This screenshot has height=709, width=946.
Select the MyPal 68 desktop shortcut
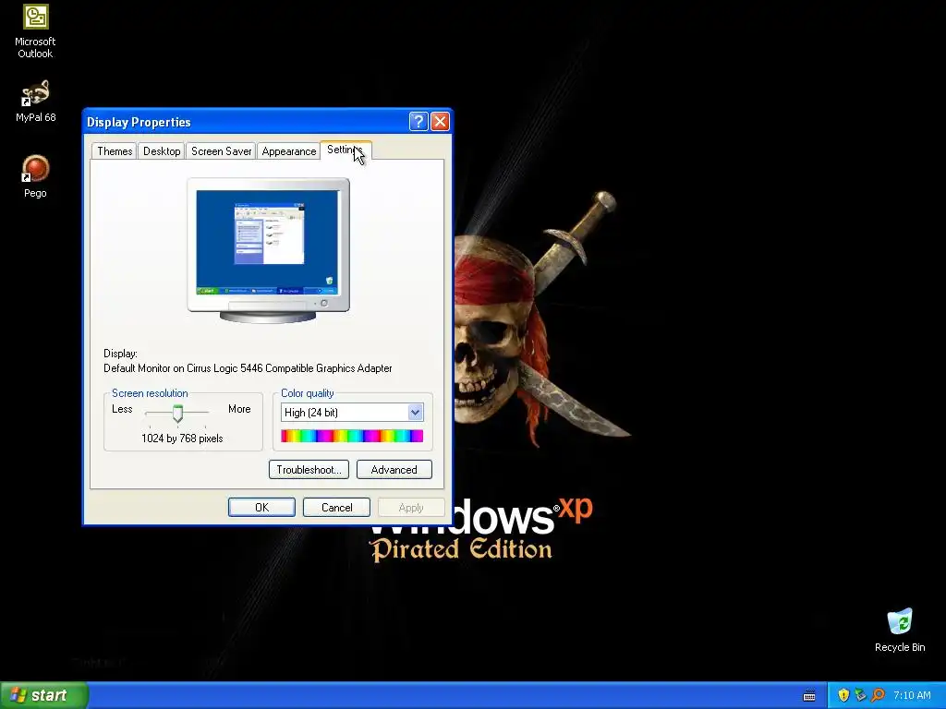(x=35, y=102)
